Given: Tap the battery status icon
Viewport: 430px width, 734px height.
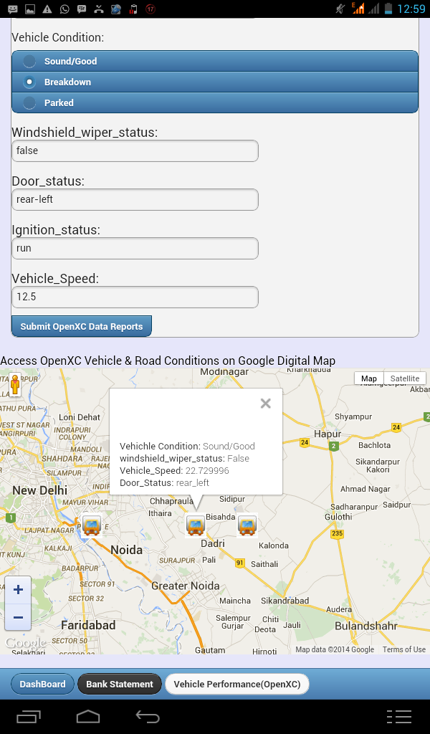Looking at the screenshot, I should tap(388, 9).
